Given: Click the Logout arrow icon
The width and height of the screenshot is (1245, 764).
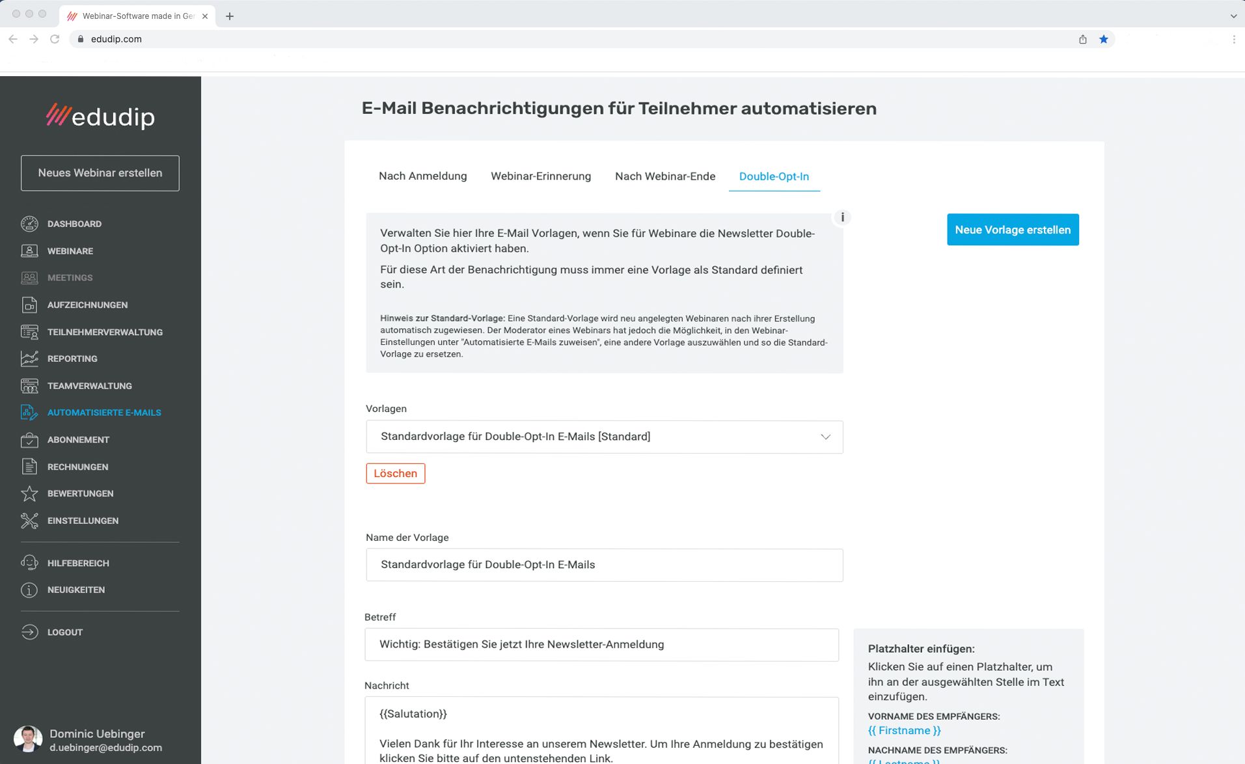Looking at the screenshot, I should coord(29,632).
